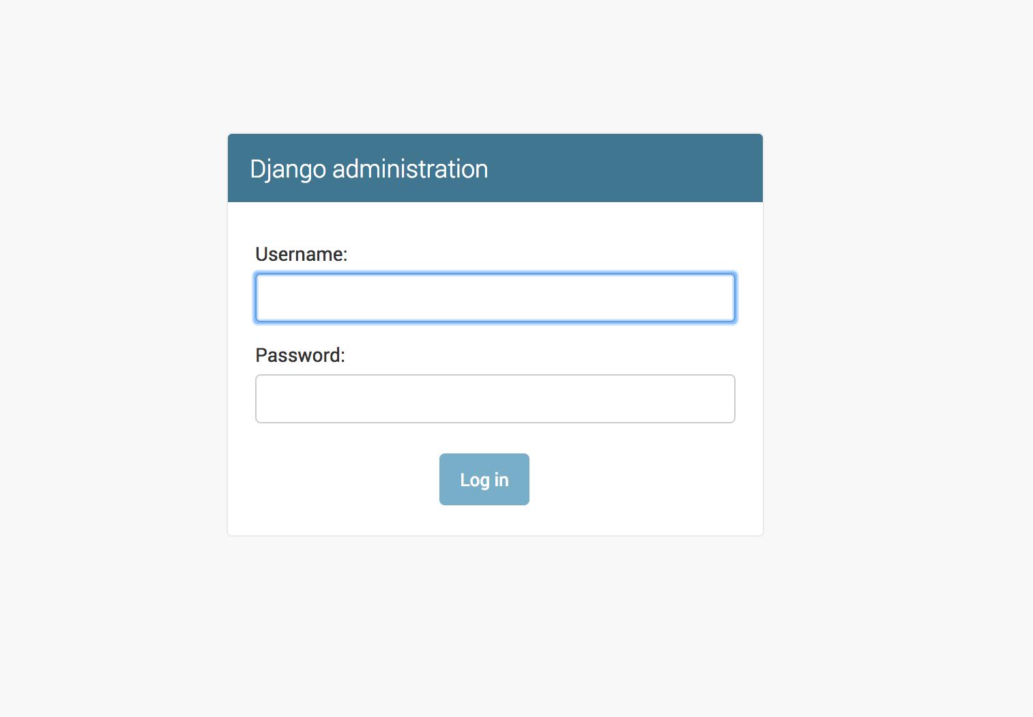Click the Django administration header text
1033x717 pixels.
pos(369,168)
